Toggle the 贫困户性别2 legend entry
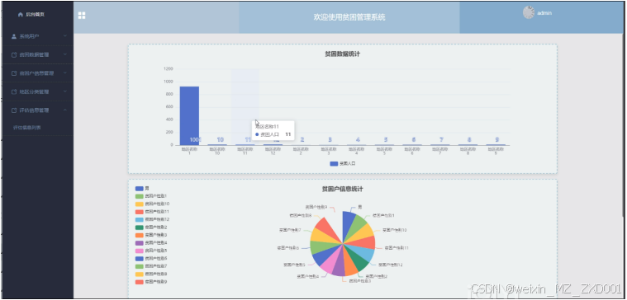This screenshot has height=300, width=627. click(x=150, y=227)
